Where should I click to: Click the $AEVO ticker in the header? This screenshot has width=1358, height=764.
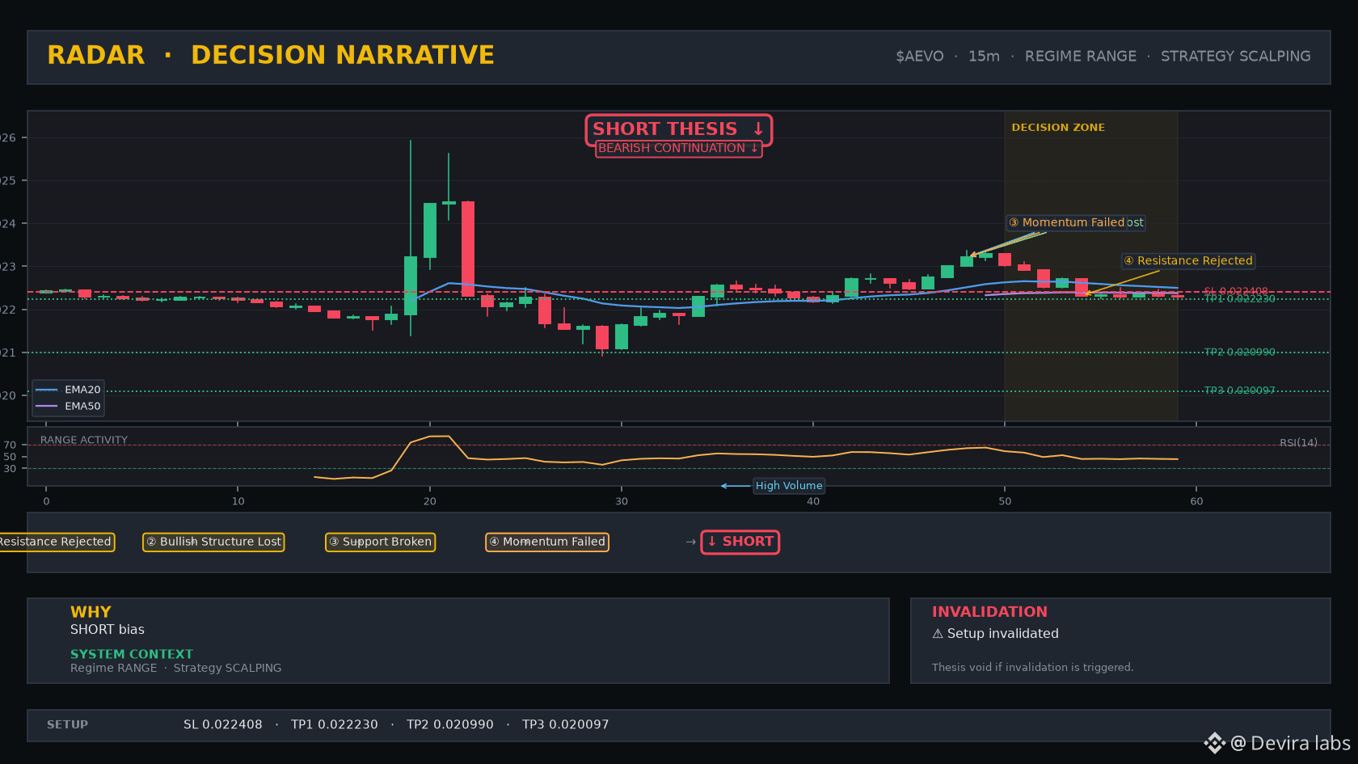point(920,57)
